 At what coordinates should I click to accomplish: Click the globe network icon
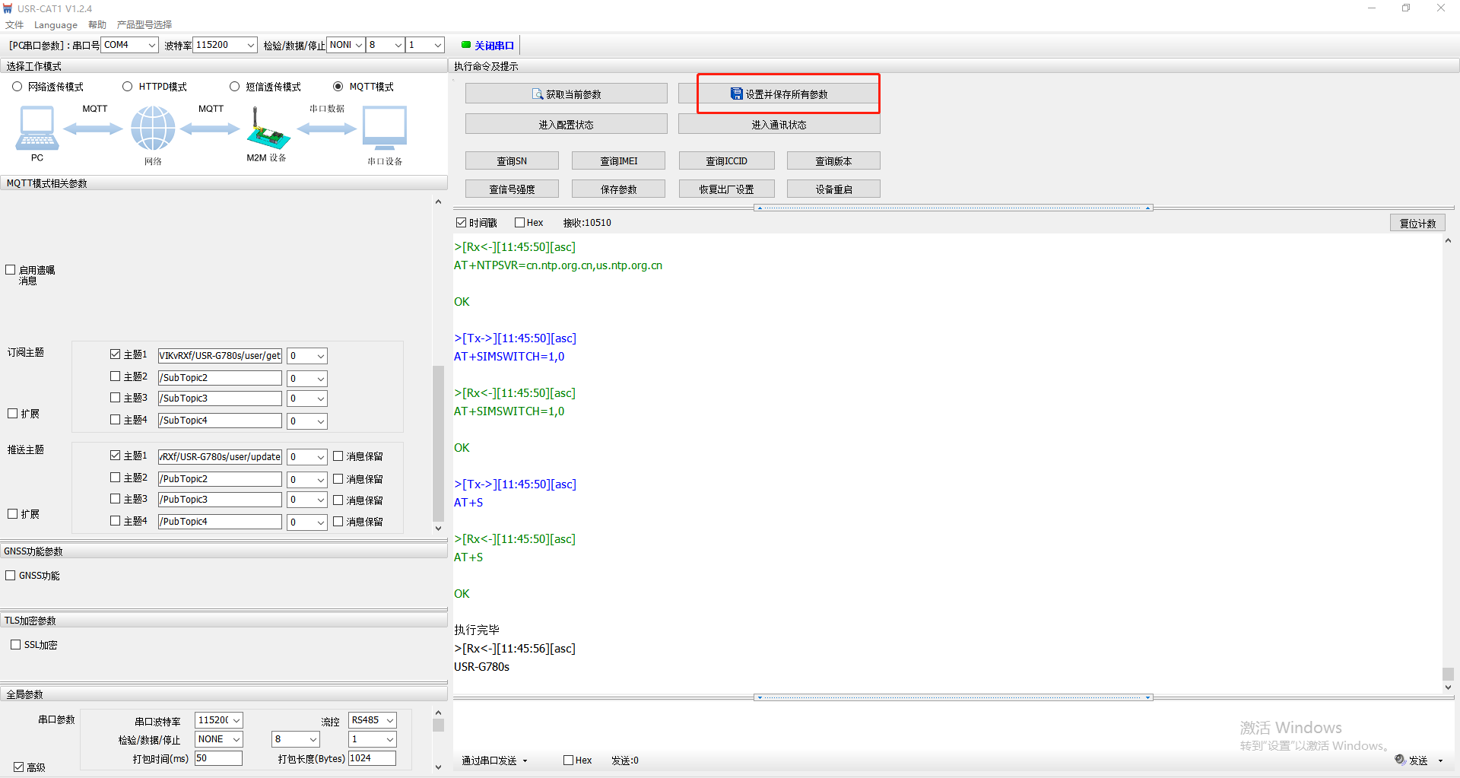click(x=153, y=129)
